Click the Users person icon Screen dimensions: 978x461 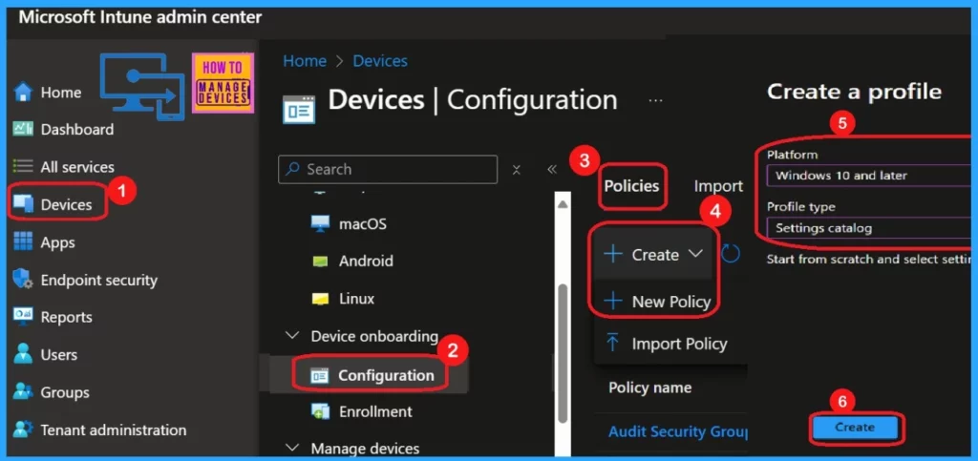point(23,354)
